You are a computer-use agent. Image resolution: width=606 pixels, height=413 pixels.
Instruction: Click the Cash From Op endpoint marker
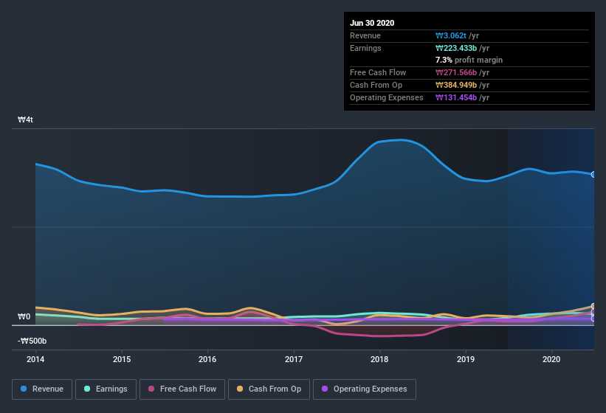click(593, 306)
